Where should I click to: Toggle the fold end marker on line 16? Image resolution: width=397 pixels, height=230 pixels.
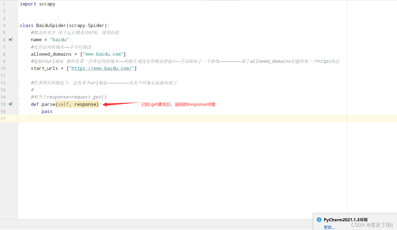pos(18,111)
